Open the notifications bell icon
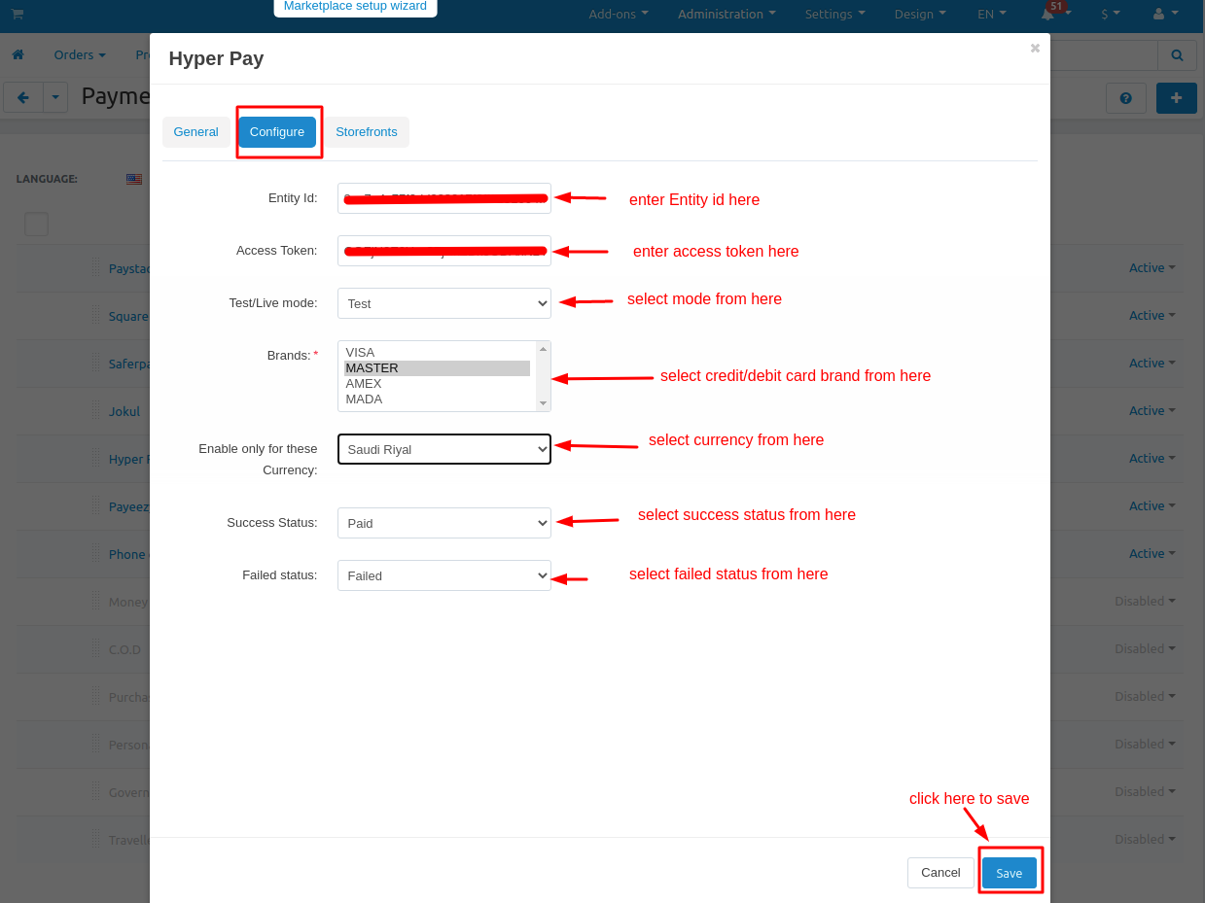 coord(1047,14)
